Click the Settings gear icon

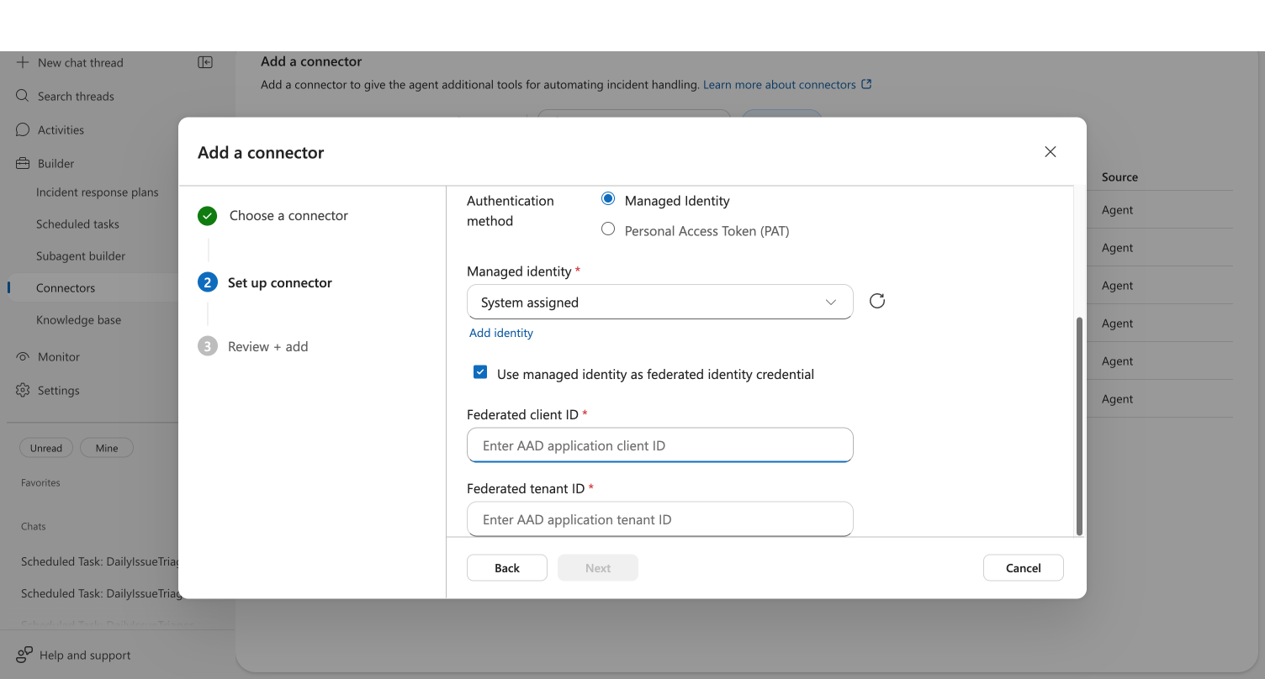point(23,390)
